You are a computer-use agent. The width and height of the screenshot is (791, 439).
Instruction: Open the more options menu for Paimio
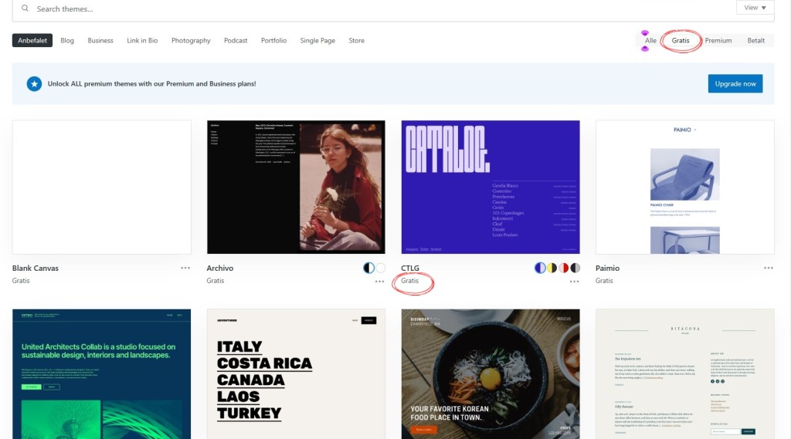tap(769, 268)
